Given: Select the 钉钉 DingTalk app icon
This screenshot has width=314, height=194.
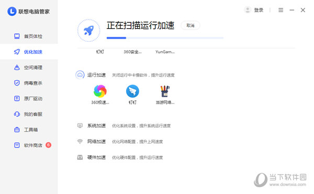Looking at the screenshot, I should point(132,91).
